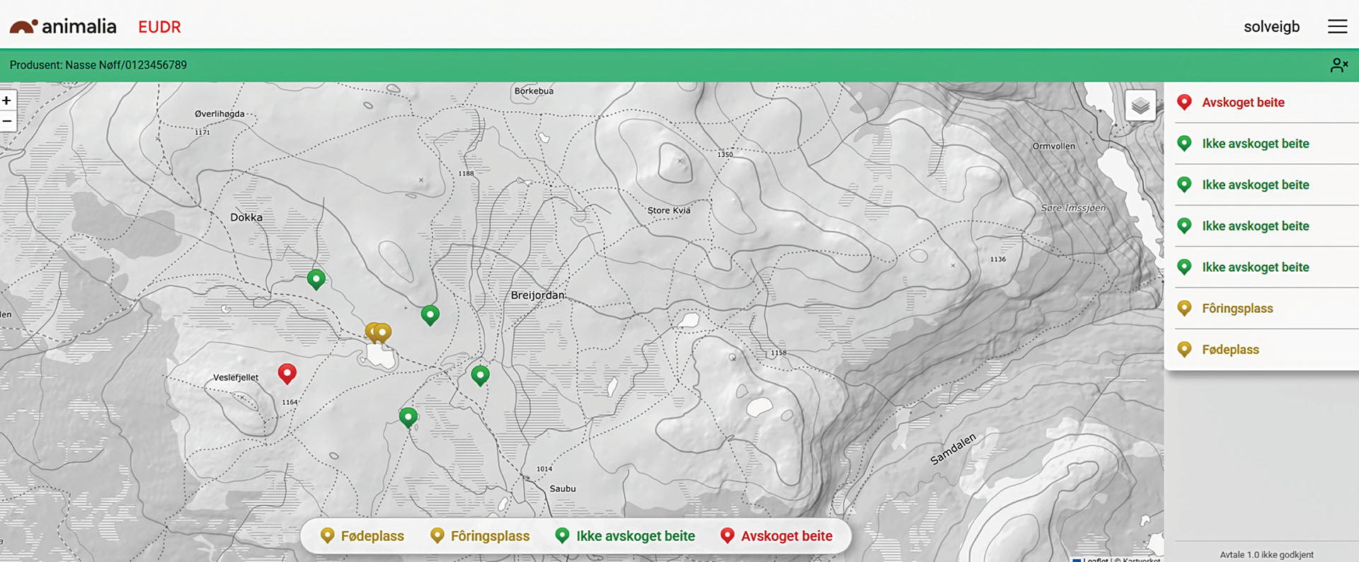Zoom in on the map
Image resolution: width=1359 pixels, height=562 pixels.
[7, 101]
